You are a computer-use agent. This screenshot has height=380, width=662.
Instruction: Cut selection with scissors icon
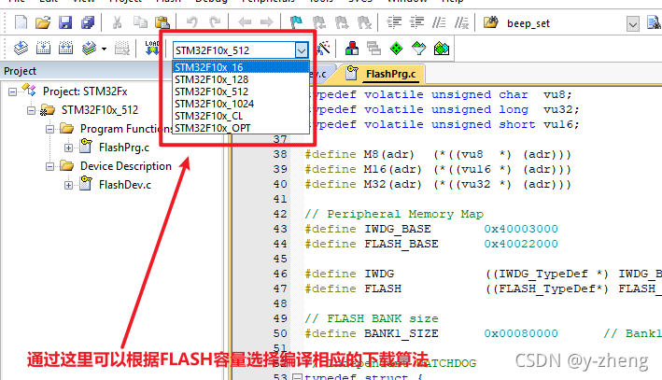point(118,22)
